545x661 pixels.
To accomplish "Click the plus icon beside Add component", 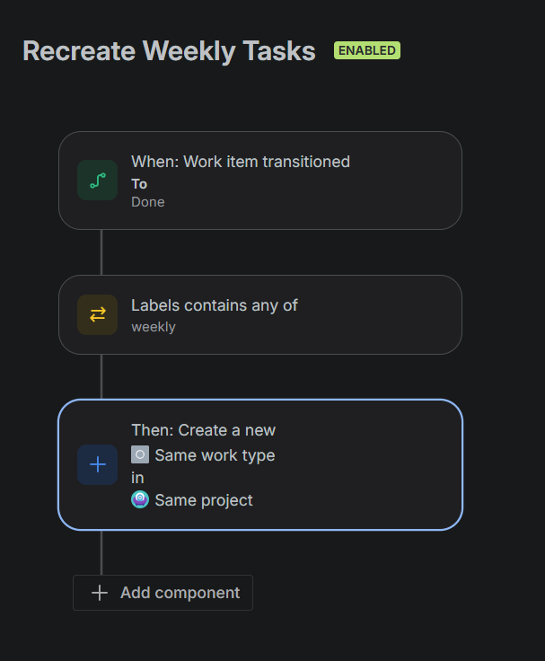I will click(100, 593).
